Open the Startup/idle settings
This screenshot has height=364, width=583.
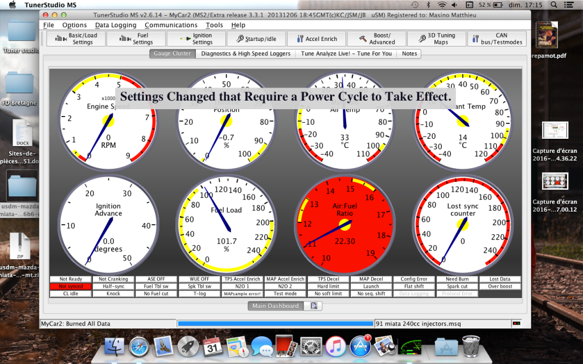(x=257, y=39)
